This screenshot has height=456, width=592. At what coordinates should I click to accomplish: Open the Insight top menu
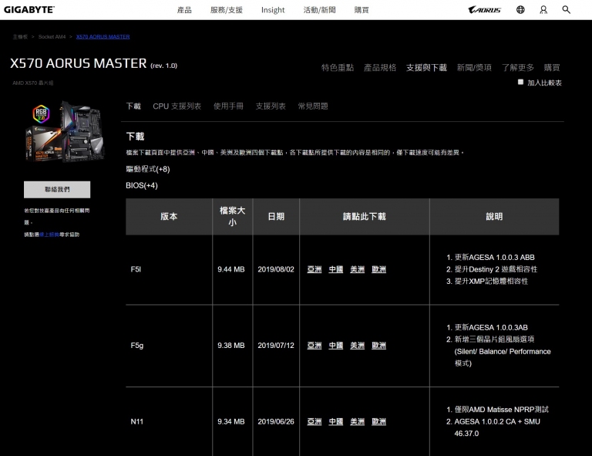point(273,10)
